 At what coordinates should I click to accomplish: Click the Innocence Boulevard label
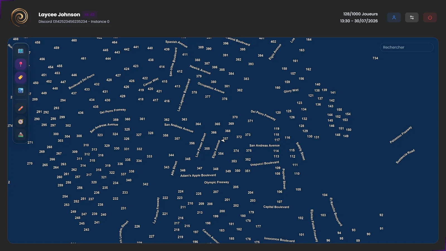tap(279, 240)
